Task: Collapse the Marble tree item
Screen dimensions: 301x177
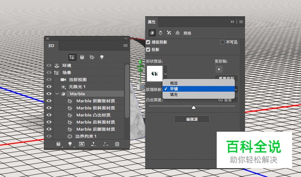Action: click(x=57, y=94)
